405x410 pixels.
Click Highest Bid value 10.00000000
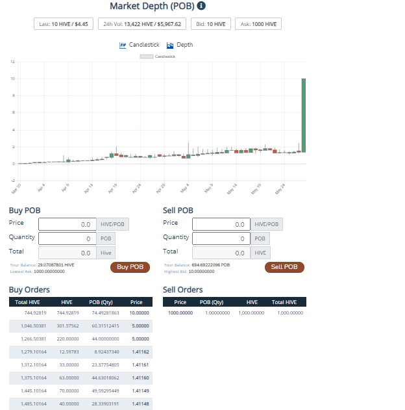(201, 272)
